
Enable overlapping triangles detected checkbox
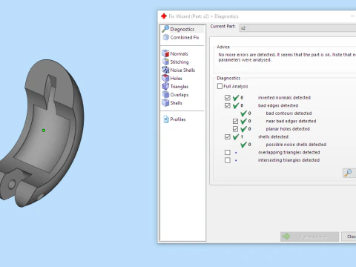coord(228,152)
